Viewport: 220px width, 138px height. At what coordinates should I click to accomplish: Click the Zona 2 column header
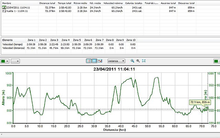(43, 40)
